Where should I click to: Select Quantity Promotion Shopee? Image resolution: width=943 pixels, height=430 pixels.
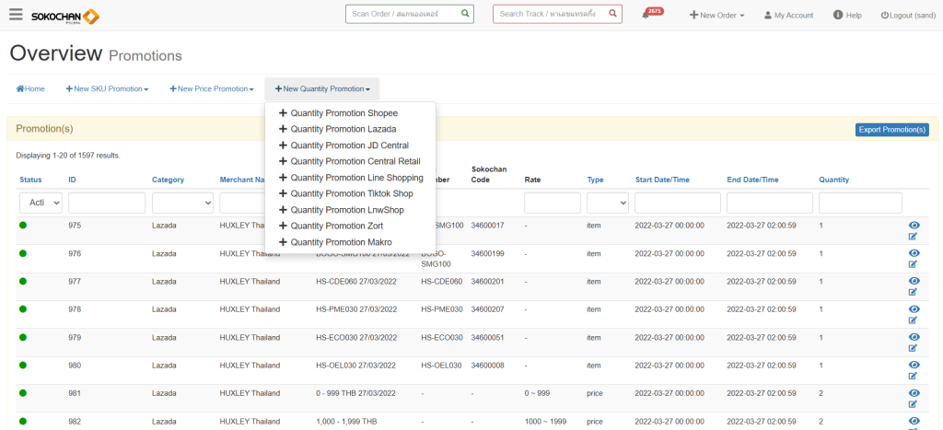(343, 113)
